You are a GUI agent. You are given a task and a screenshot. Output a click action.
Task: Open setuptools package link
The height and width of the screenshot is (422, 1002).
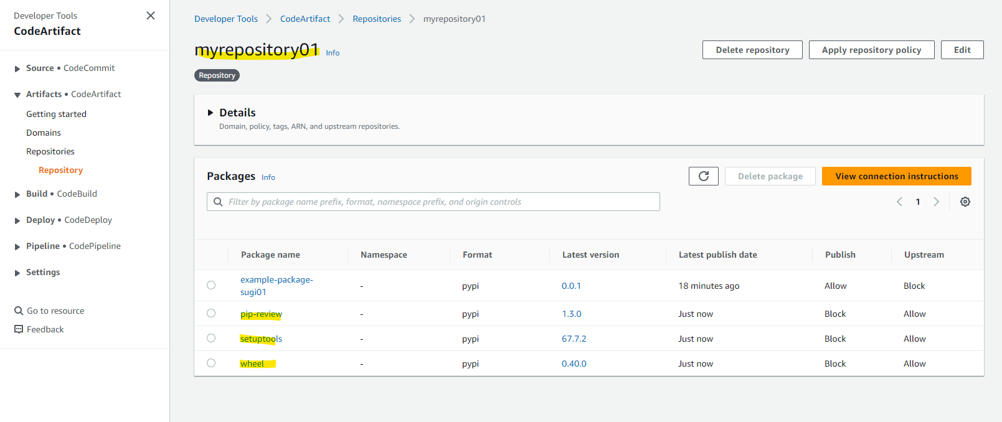tap(261, 339)
